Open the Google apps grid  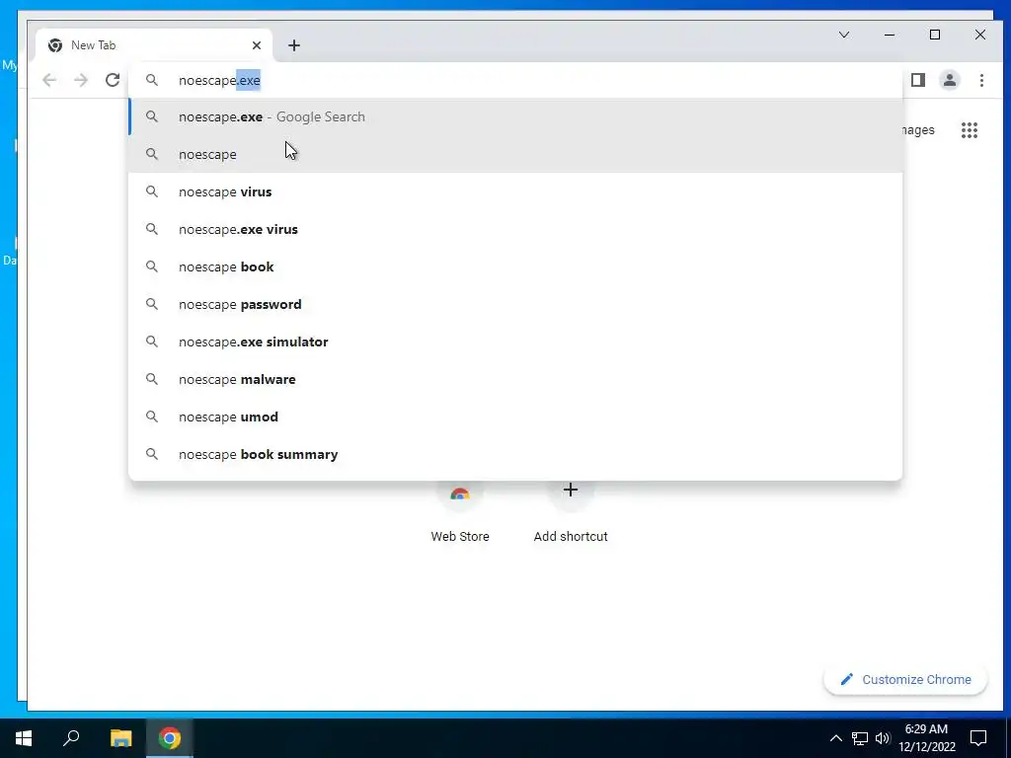tap(970, 130)
